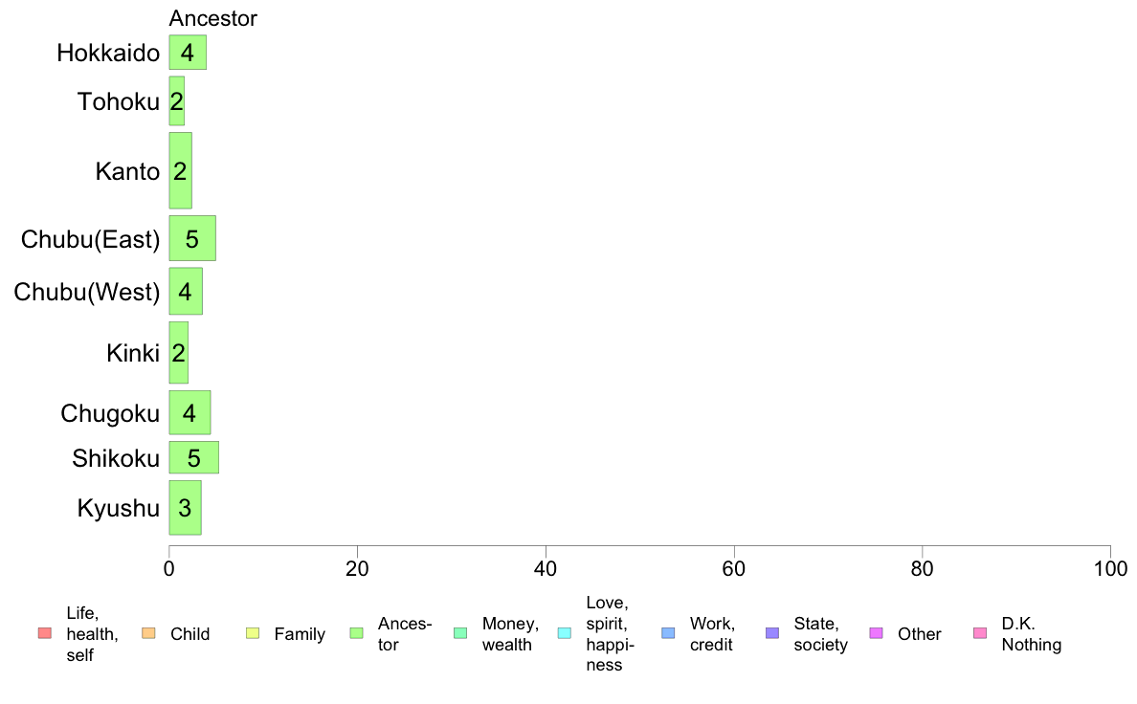Click the cyan Love, spirit, happiness swatch

[x=564, y=633]
